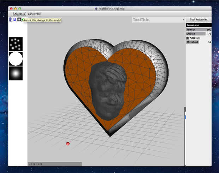Viewport: 219px width, 173px height.
Task: Click the green zoom window button
Action: click(20, 8)
